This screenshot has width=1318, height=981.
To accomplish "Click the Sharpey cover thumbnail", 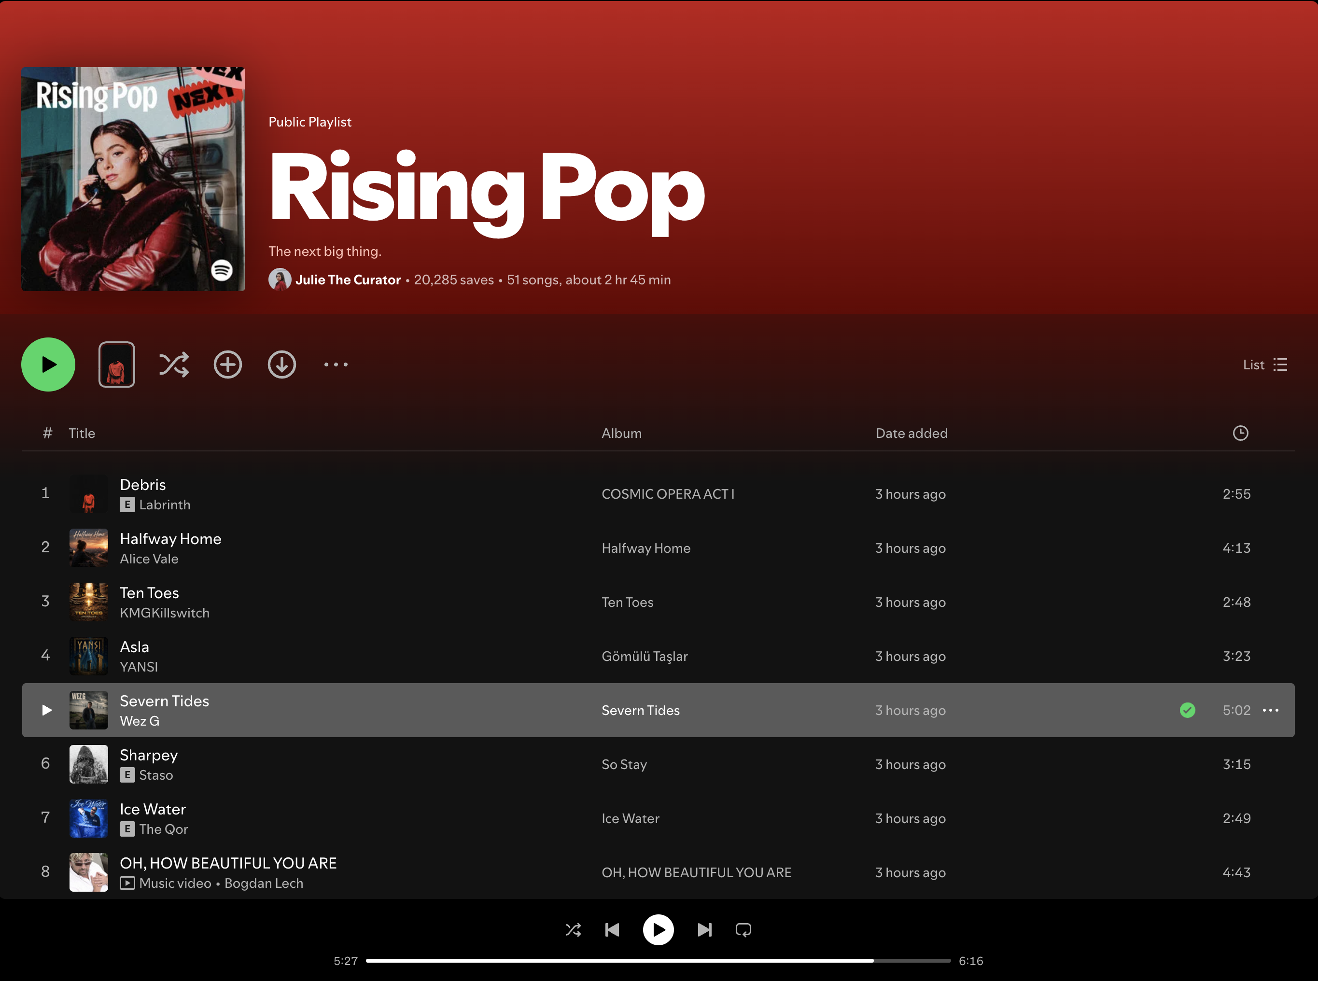I will pyautogui.click(x=89, y=764).
